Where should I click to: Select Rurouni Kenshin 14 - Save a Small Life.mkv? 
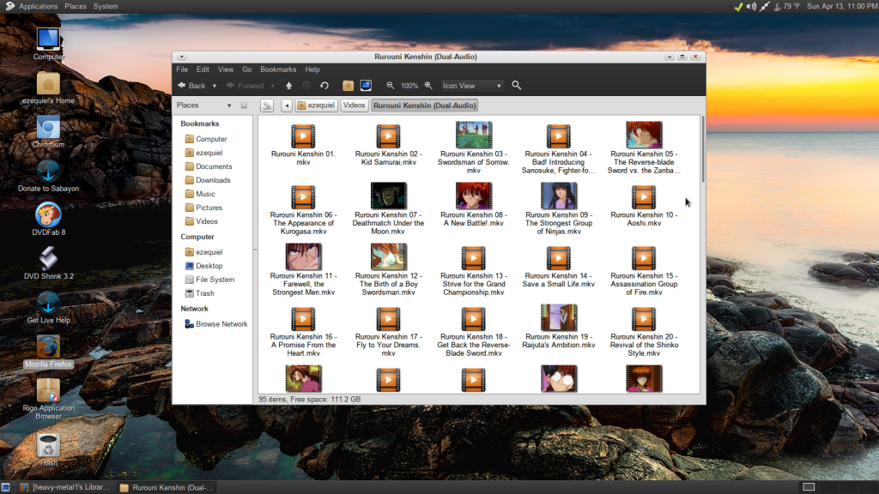(558, 267)
